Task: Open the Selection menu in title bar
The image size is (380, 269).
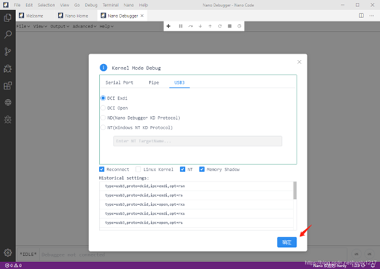Action: [46, 5]
